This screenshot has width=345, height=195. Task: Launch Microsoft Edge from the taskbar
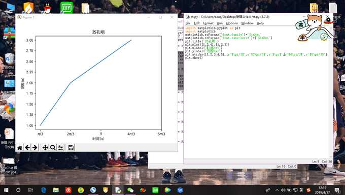[44, 190]
